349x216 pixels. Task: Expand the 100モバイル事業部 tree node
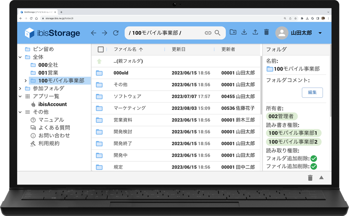(26, 81)
